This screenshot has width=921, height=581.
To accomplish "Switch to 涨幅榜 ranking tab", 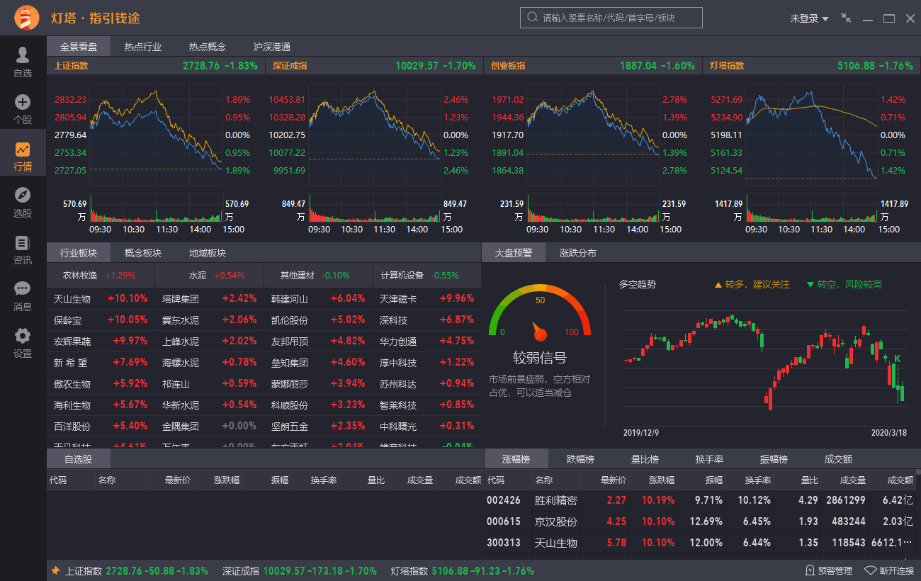I will 516,459.
